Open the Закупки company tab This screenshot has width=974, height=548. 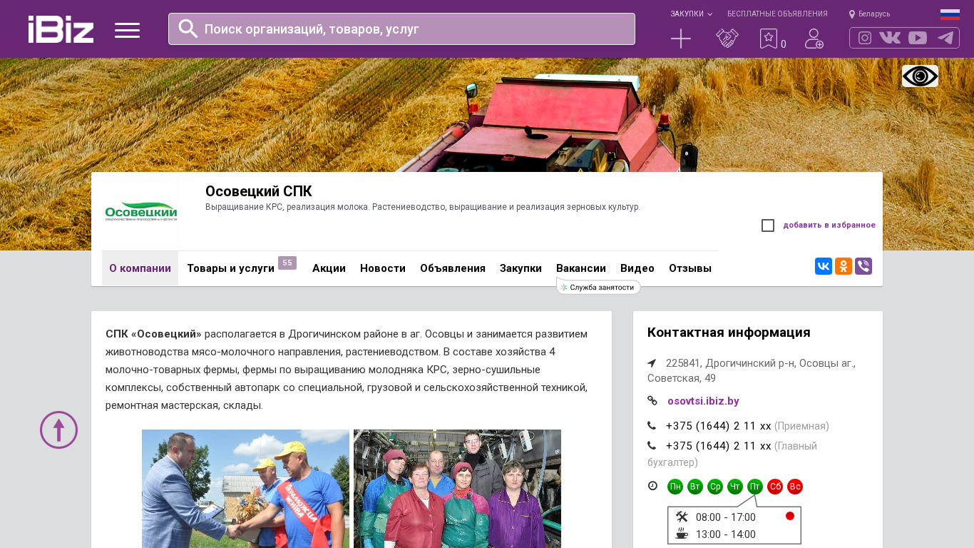click(x=521, y=268)
